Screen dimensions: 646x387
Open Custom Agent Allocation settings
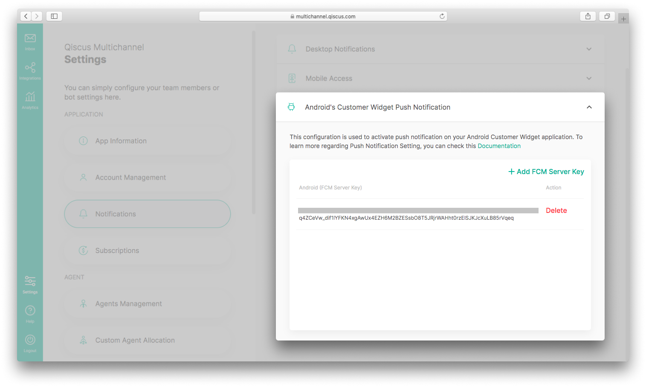[x=148, y=340]
